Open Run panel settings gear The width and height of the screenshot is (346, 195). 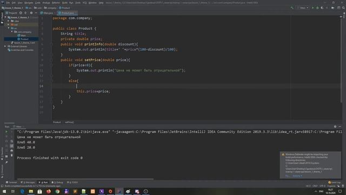[335, 127]
